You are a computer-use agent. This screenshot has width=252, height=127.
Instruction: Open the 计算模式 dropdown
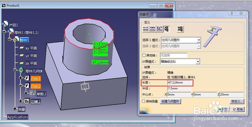(198, 61)
